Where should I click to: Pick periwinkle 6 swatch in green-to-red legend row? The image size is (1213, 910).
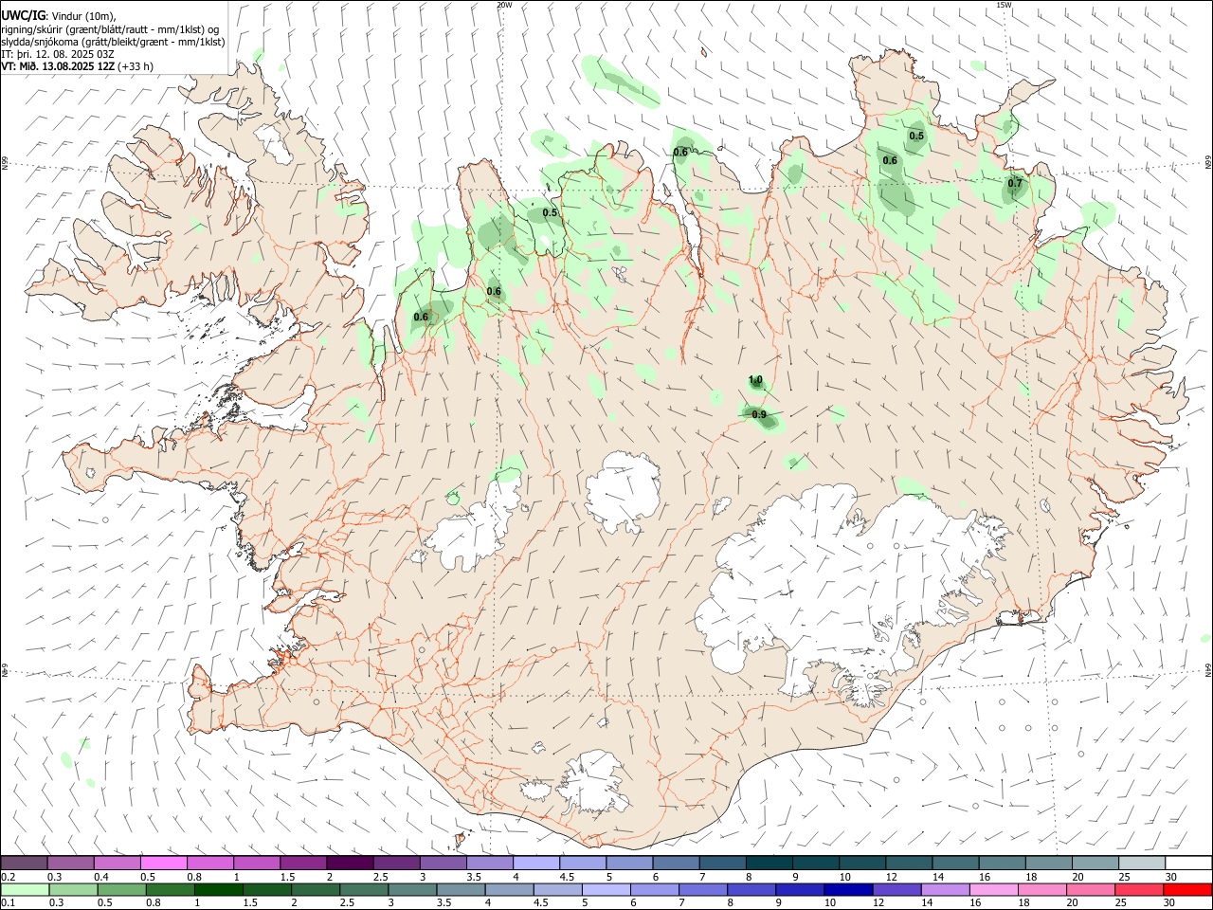click(654, 889)
